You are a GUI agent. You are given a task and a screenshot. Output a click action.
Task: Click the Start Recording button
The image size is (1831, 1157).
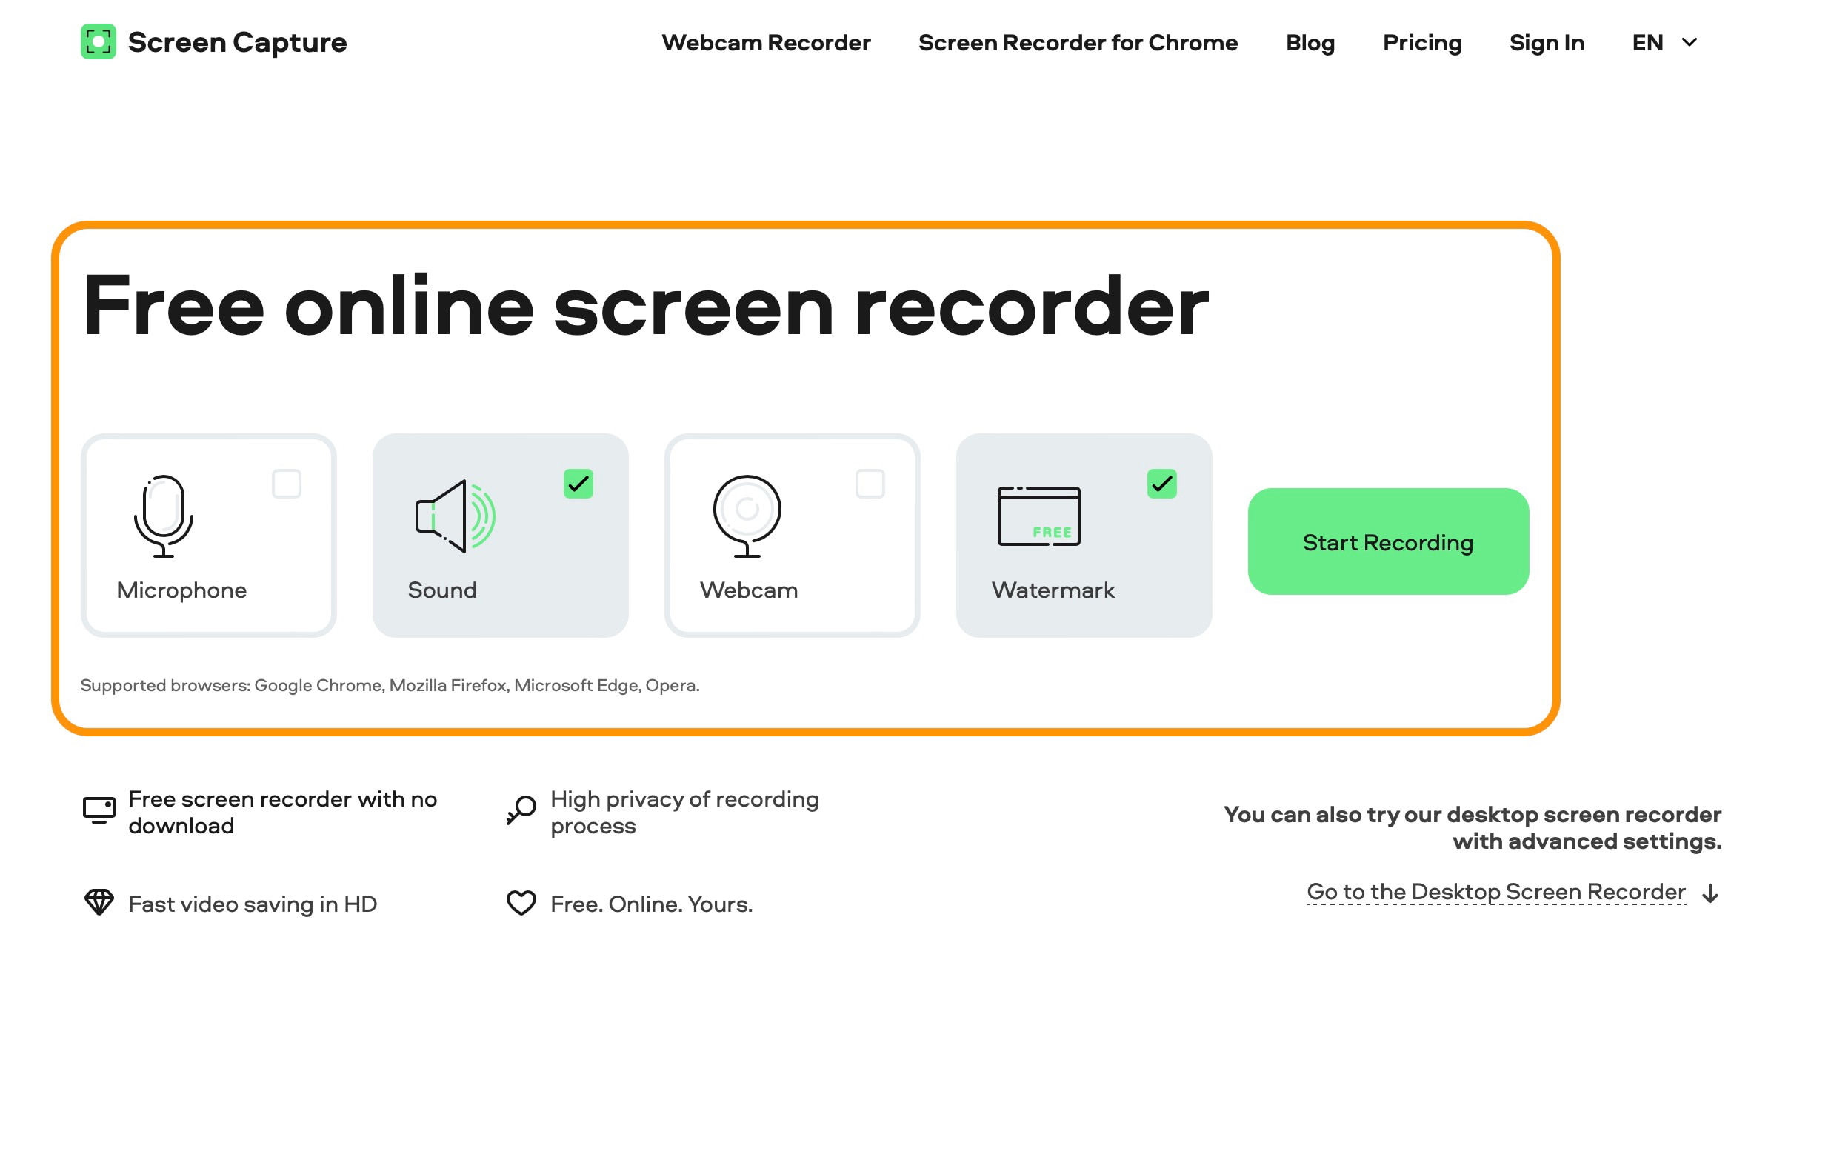(1388, 541)
